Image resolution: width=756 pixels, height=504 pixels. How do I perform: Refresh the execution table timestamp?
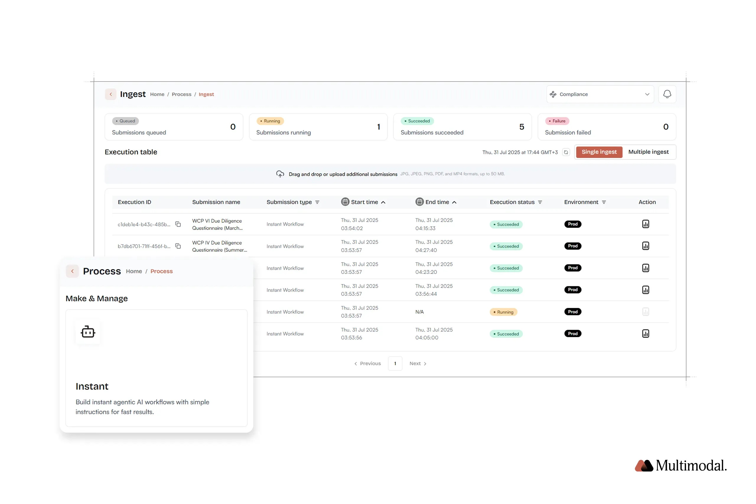[566, 152]
